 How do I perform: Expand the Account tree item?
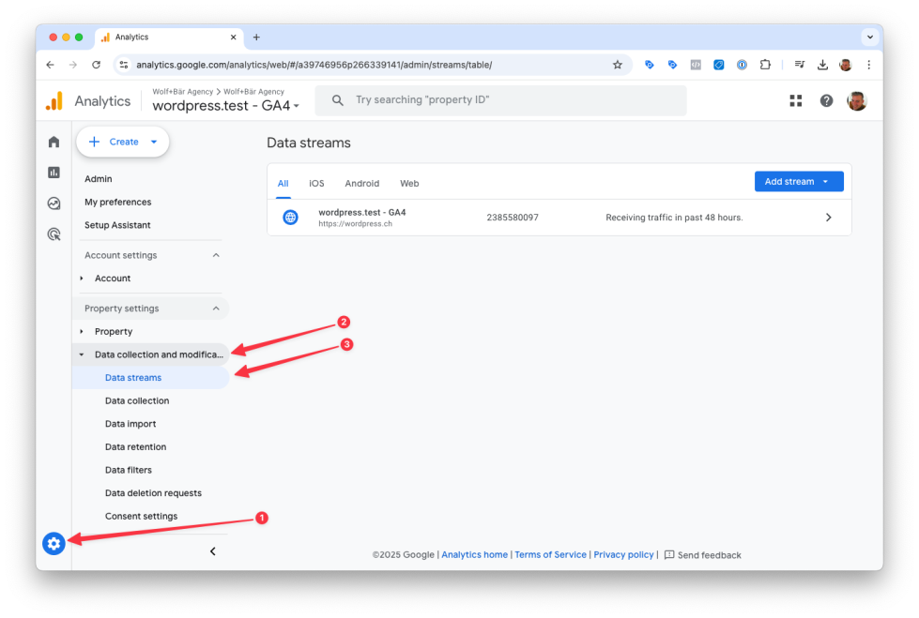pos(82,279)
